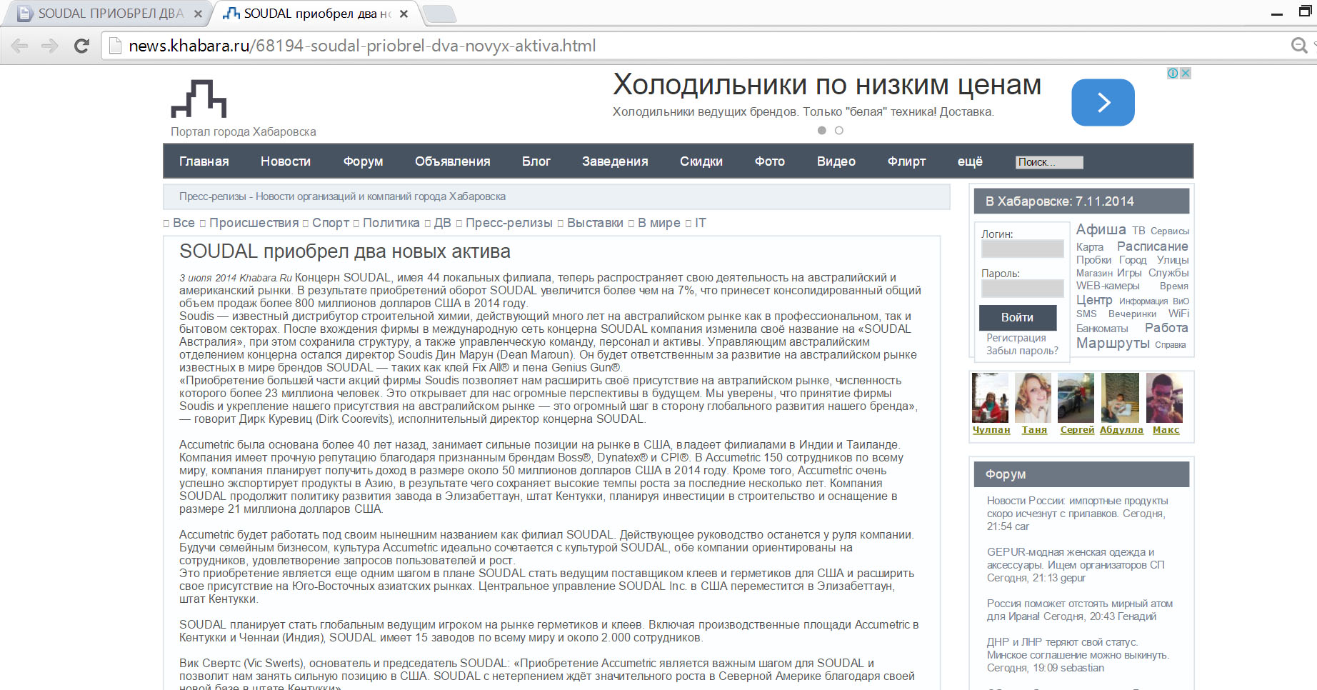Open forum topic about мирный атом для Ирана
The height and width of the screenshot is (690, 1317).
pos(1080,610)
